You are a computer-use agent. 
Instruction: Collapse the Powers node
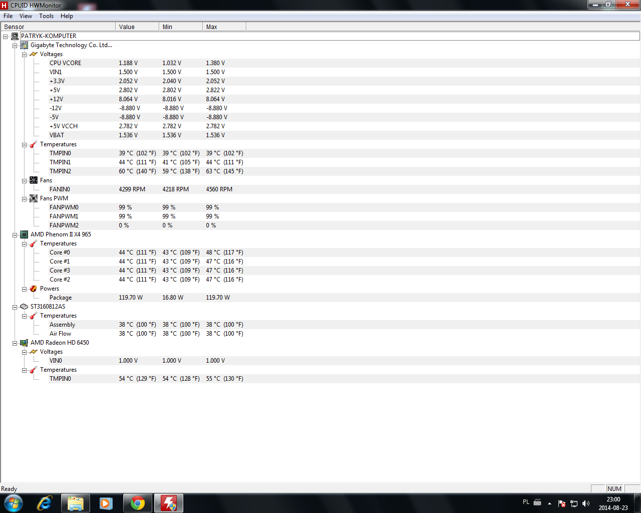[24, 289]
